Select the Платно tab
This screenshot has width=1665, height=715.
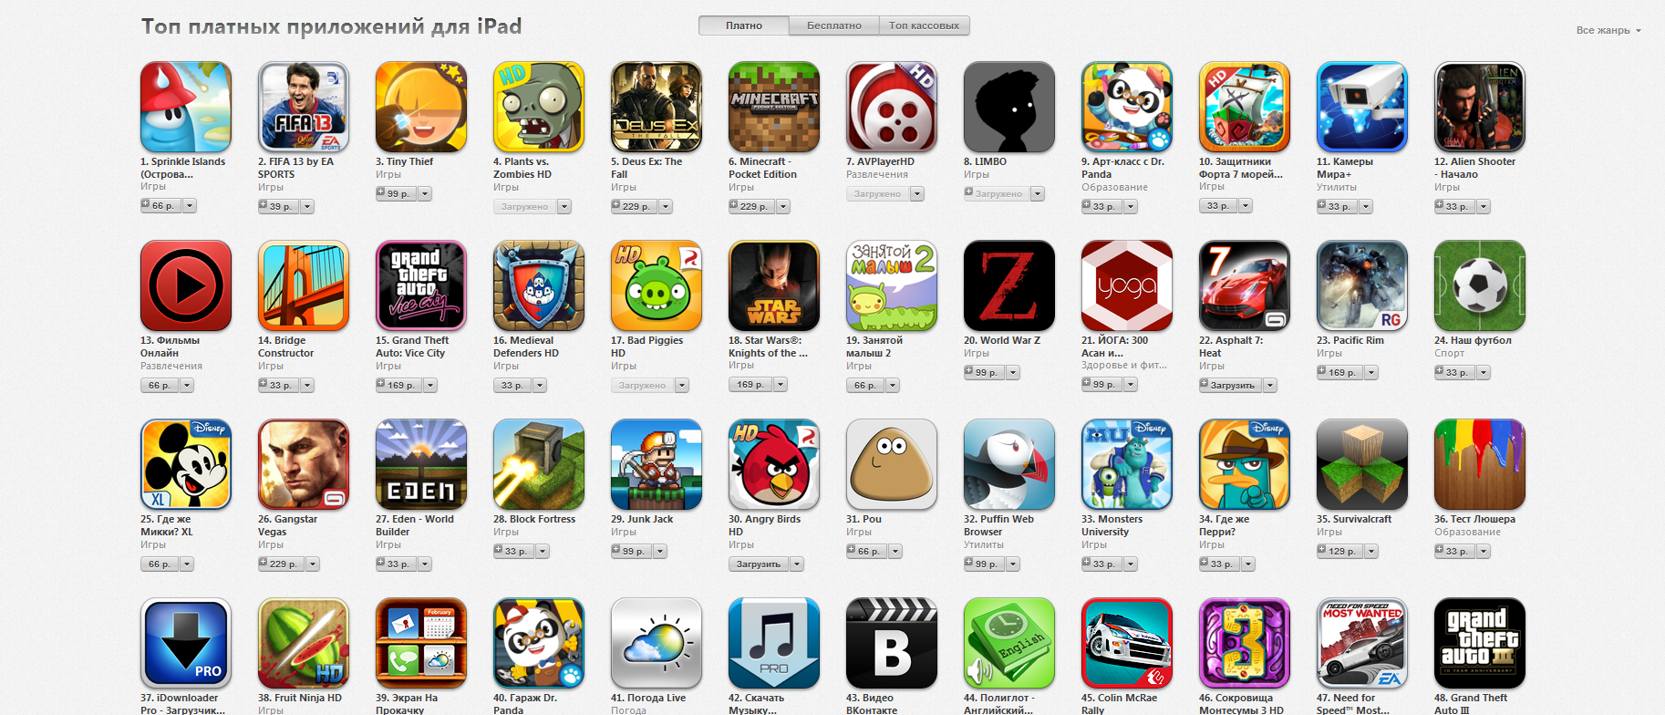pyautogui.click(x=744, y=26)
